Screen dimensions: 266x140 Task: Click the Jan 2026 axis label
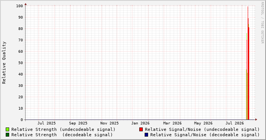tap(140, 123)
